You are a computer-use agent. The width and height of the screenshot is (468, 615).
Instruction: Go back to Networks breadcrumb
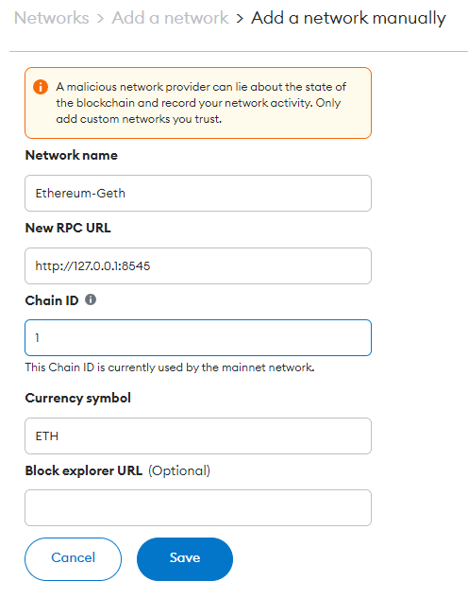tap(52, 18)
